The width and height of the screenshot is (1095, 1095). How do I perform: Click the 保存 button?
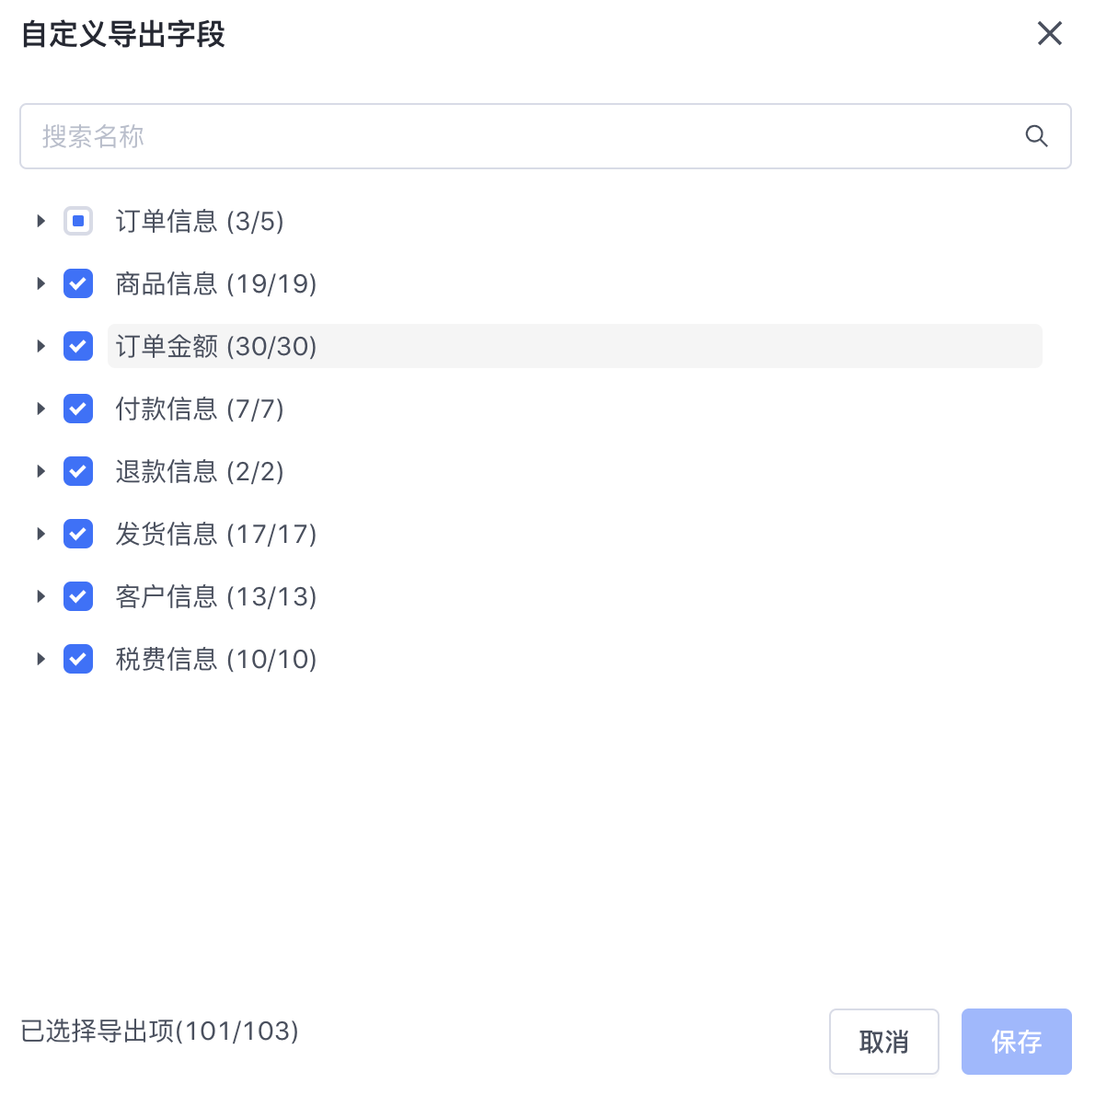point(1017,1042)
